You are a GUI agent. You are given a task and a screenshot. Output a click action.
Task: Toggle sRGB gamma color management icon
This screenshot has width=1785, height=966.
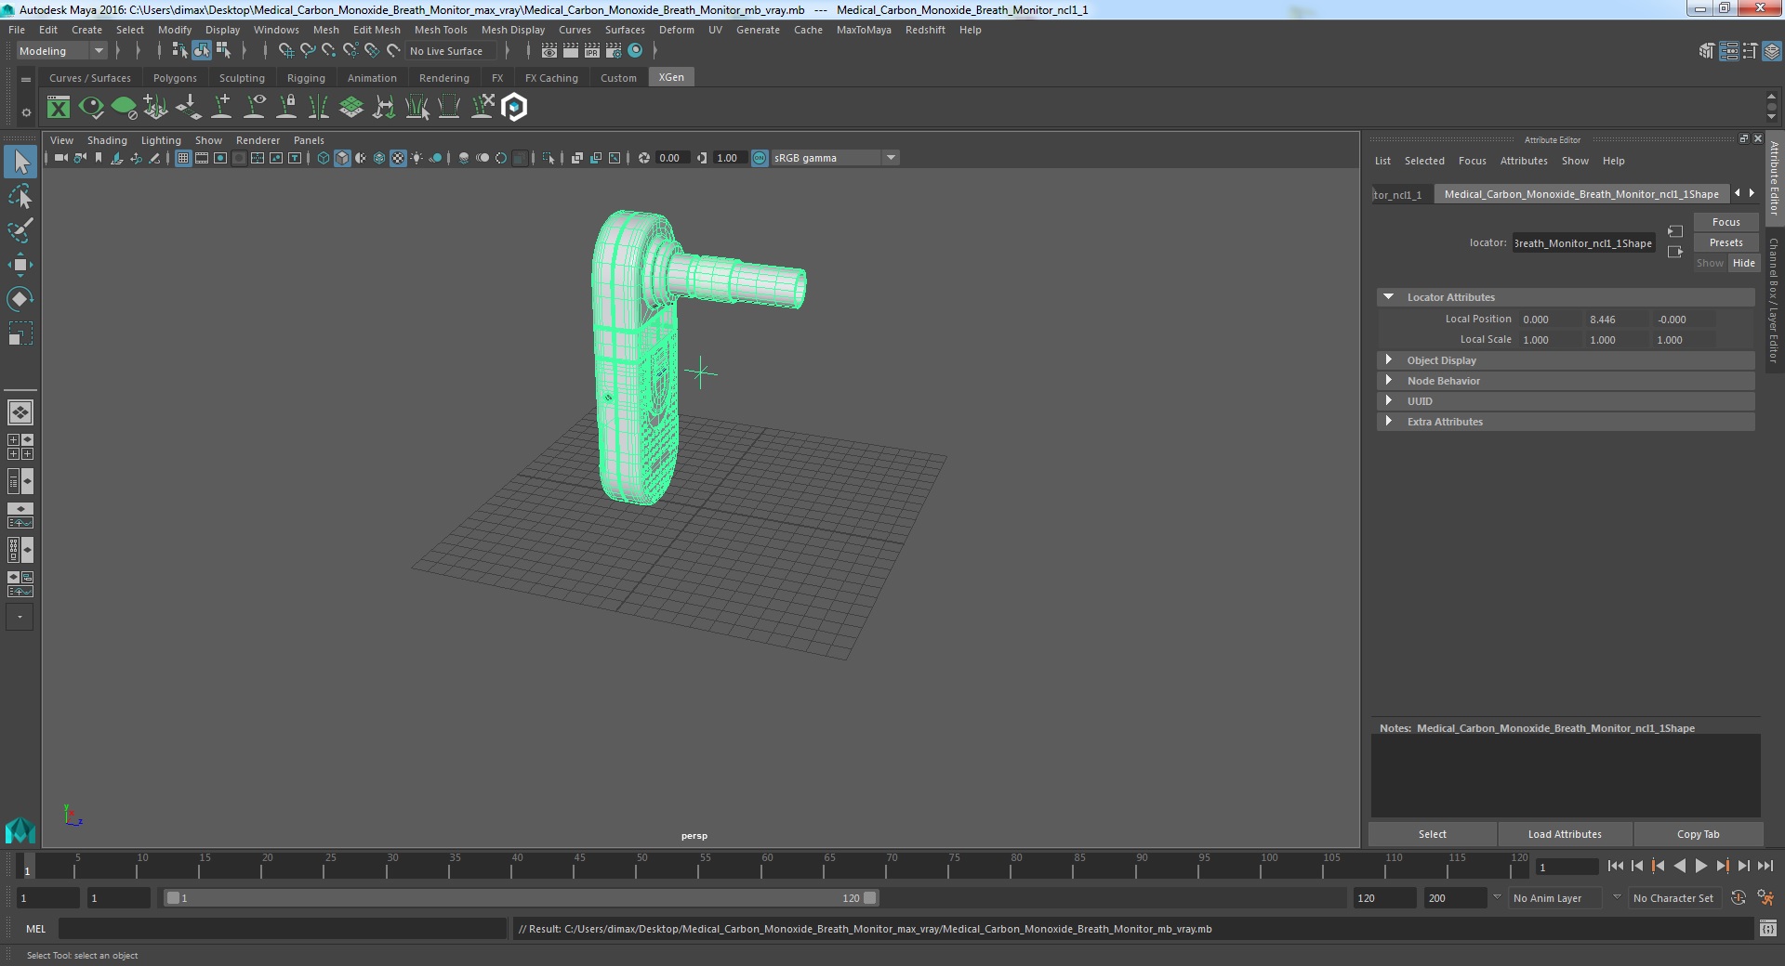coord(760,158)
